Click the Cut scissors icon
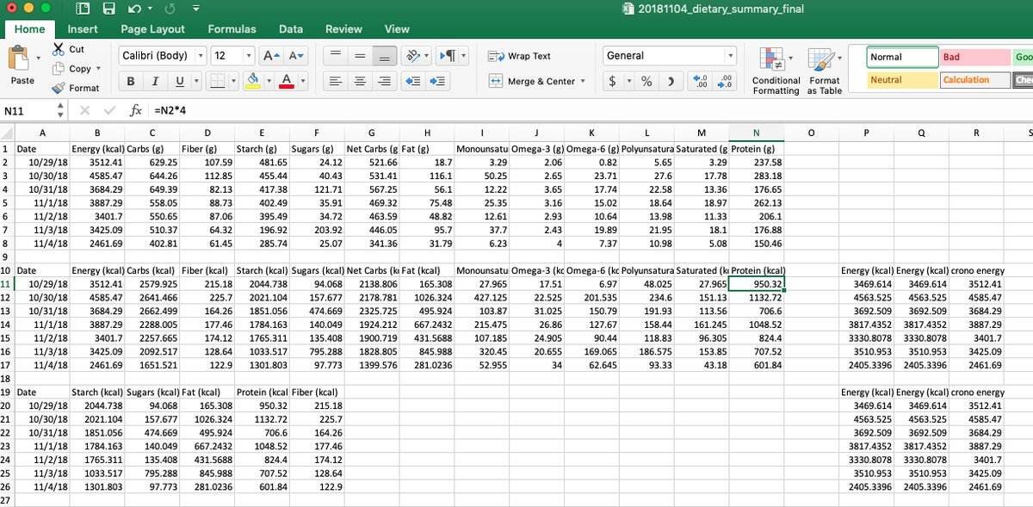Viewport: 1033px width, 507px height. click(x=59, y=49)
